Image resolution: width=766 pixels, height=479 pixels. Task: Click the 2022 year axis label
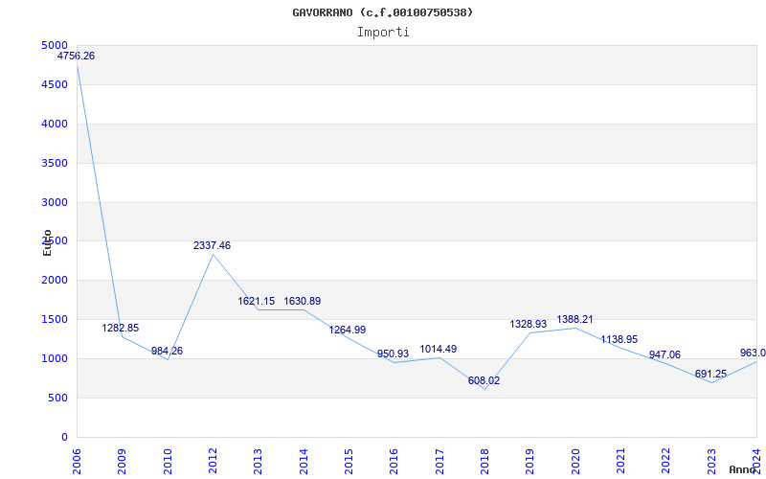tap(665, 461)
